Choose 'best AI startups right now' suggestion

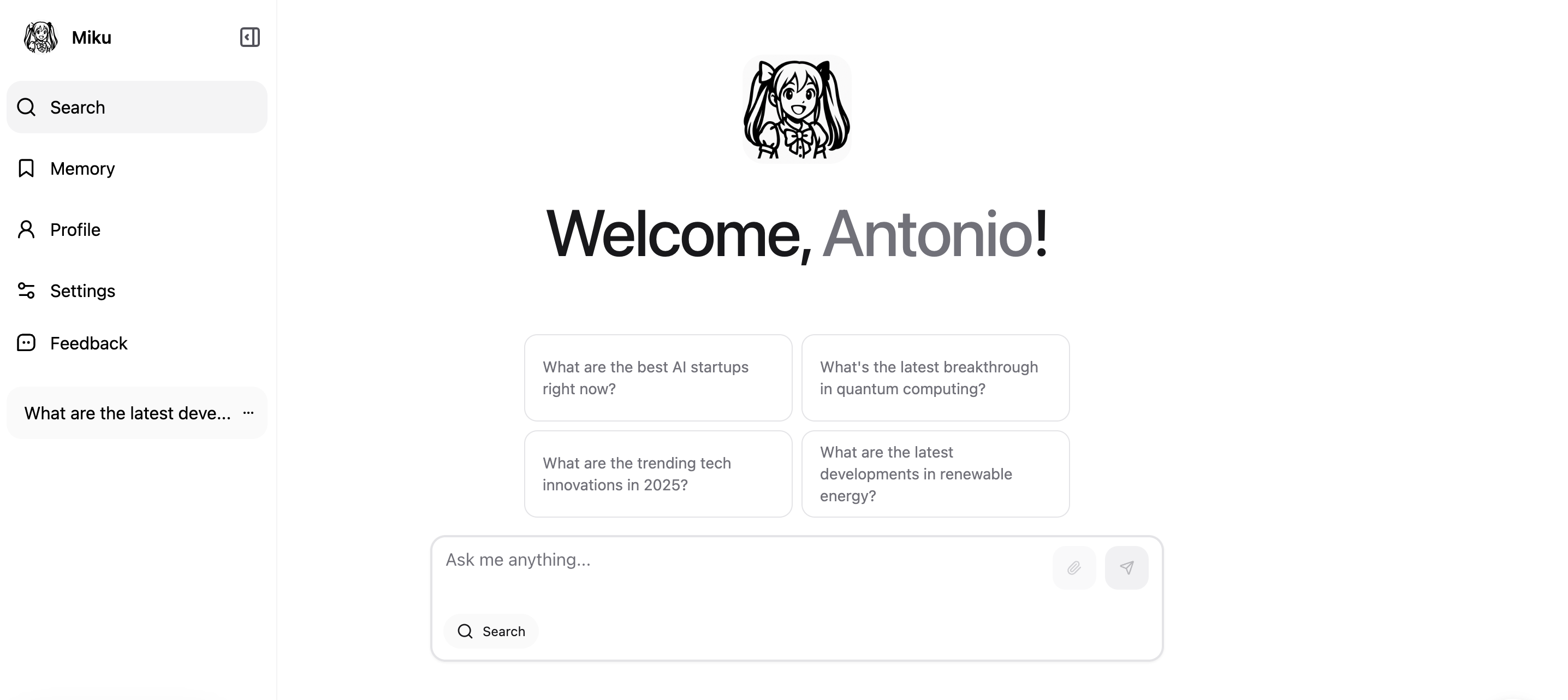pos(658,378)
